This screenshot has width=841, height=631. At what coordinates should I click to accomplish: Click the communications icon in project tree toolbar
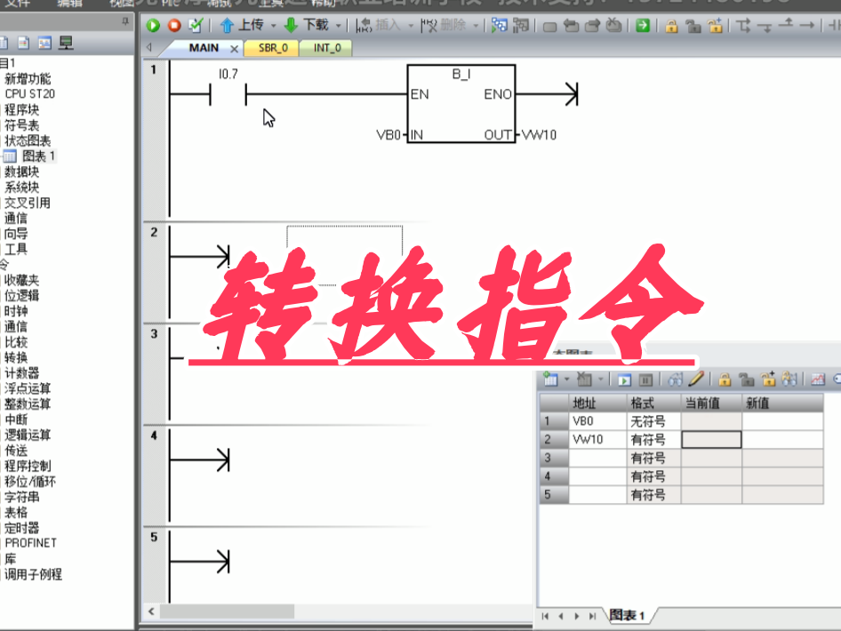tap(66, 42)
